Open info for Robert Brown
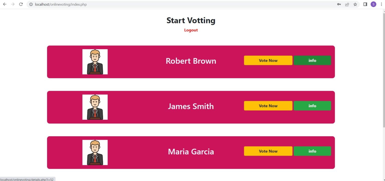The height and width of the screenshot is (181, 385). click(x=312, y=60)
